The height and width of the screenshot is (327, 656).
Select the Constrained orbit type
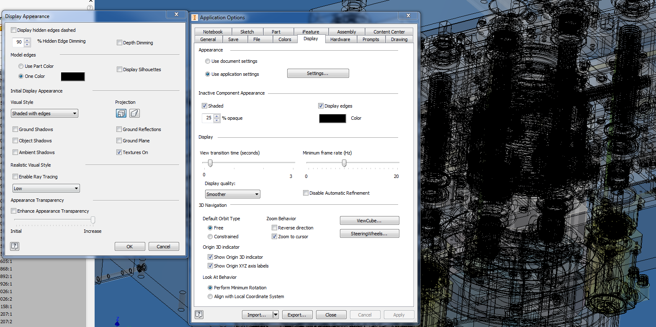(210, 237)
